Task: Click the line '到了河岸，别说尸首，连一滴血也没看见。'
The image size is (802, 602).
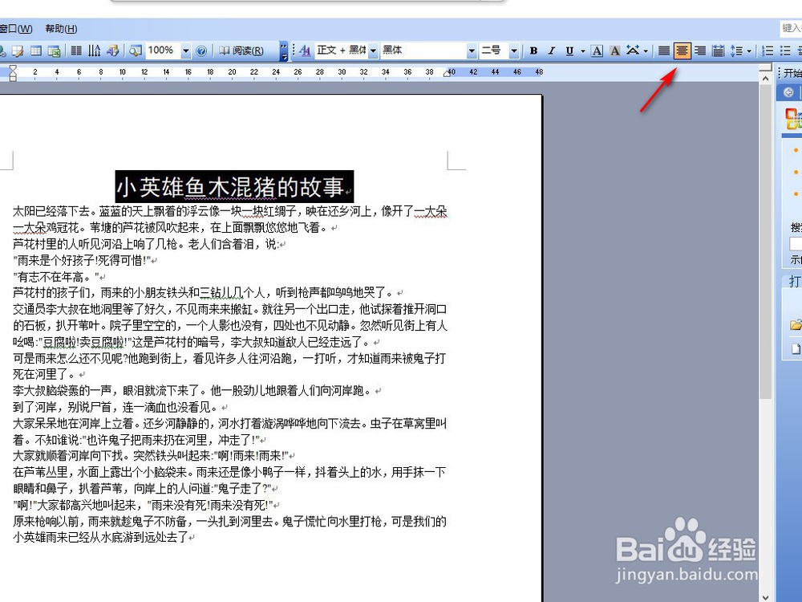Action: pos(115,407)
